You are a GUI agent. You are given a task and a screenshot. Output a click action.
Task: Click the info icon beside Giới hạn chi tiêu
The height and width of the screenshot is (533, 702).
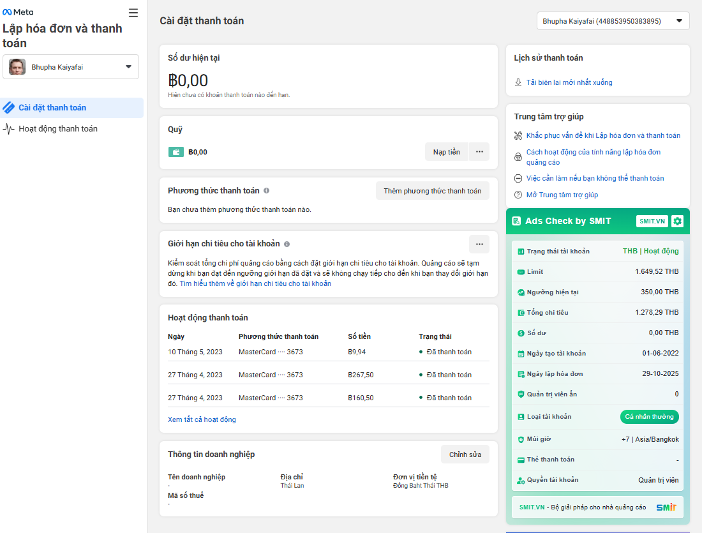pyautogui.click(x=287, y=244)
